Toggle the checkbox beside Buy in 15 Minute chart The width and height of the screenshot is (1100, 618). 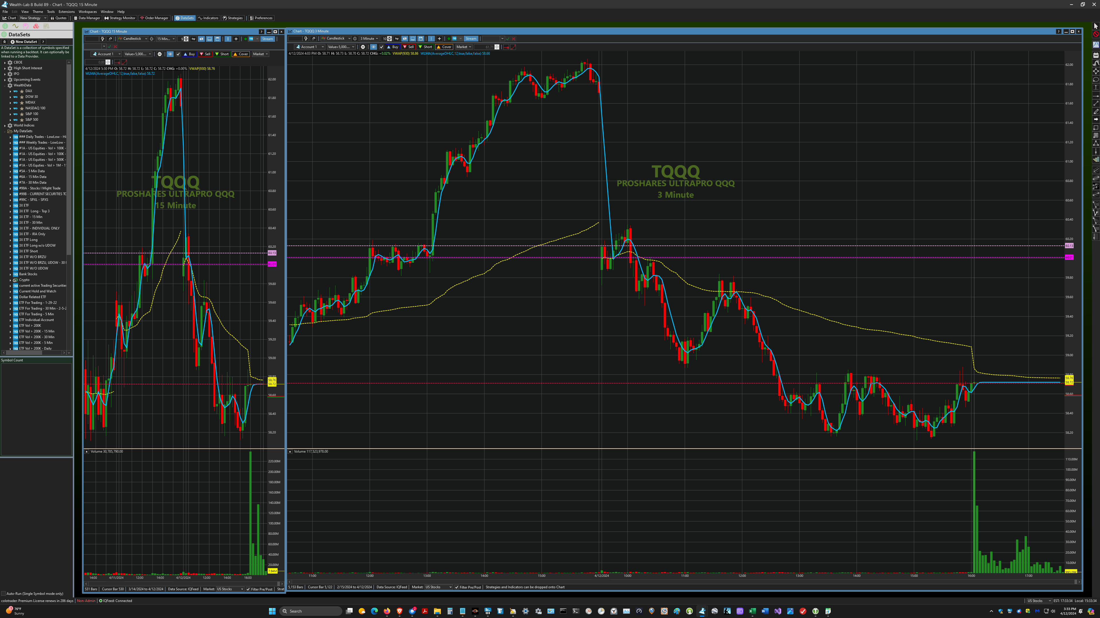pyautogui.click(x=178, y=54)
